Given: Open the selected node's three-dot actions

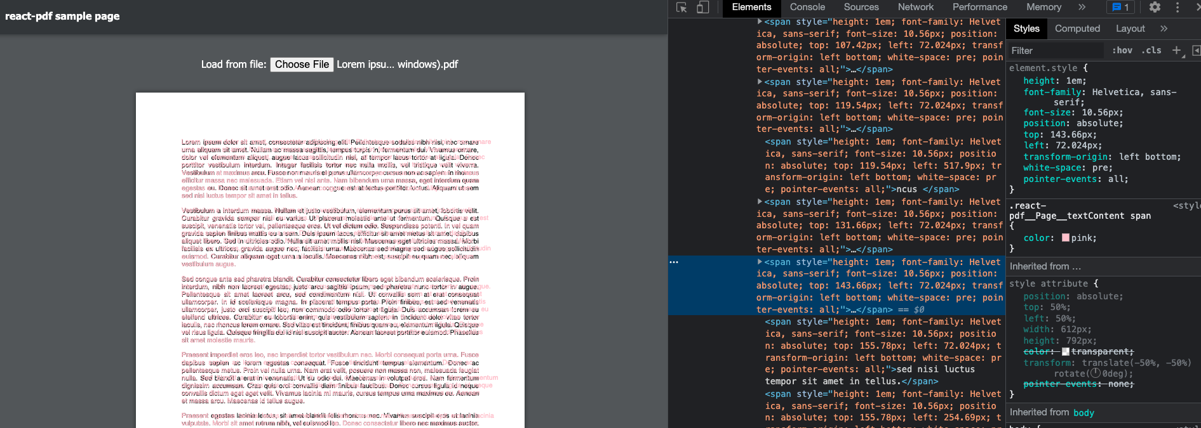Looking at the screenshot, I should click(674, 262).
